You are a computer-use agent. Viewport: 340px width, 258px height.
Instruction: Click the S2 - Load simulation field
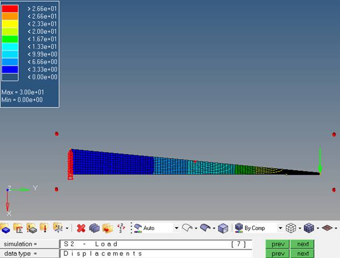click(x=156, y=244)
